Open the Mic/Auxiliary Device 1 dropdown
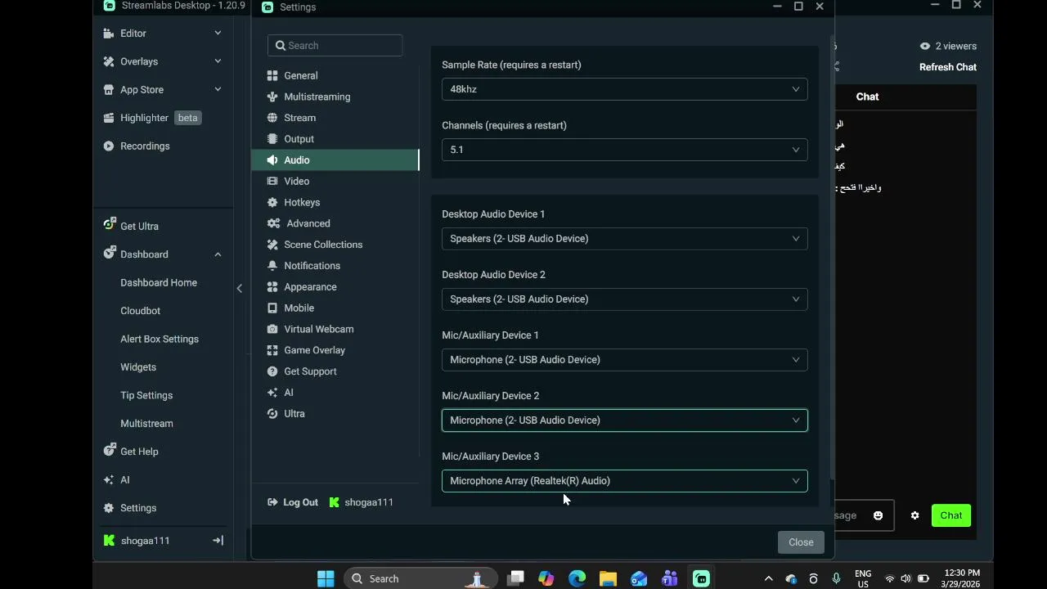This screenshot has height=589, width=1047. tap(624, 360)
